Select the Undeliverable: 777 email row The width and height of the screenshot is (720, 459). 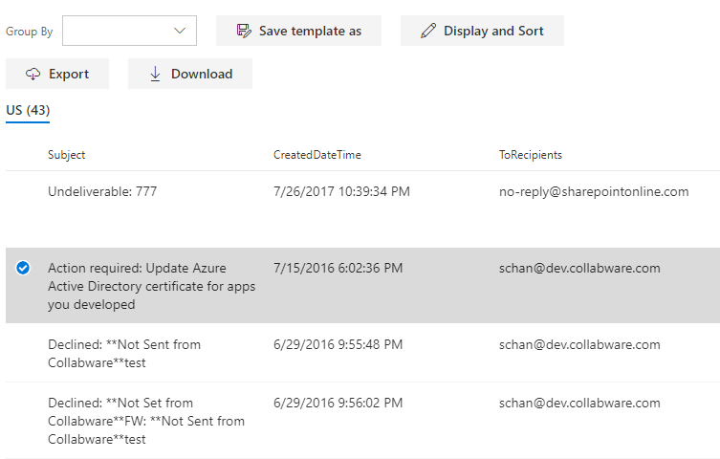(x=362, y=209)
